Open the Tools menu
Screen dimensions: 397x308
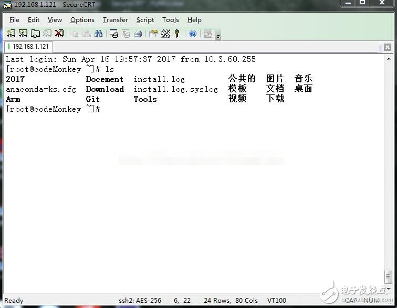(170, 20)
